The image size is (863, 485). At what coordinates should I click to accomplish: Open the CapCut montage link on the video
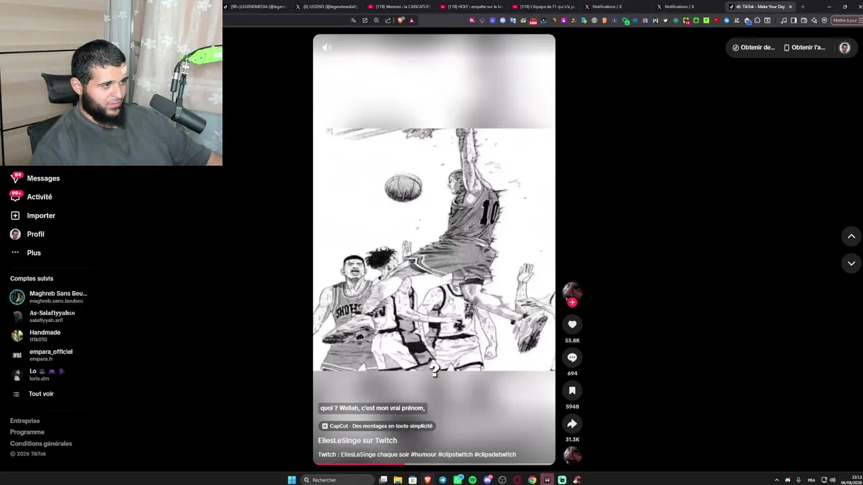pyautogui.click(x=377, y=426)
